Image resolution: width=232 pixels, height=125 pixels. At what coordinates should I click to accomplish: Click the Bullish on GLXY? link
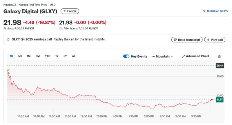(215, 11)
